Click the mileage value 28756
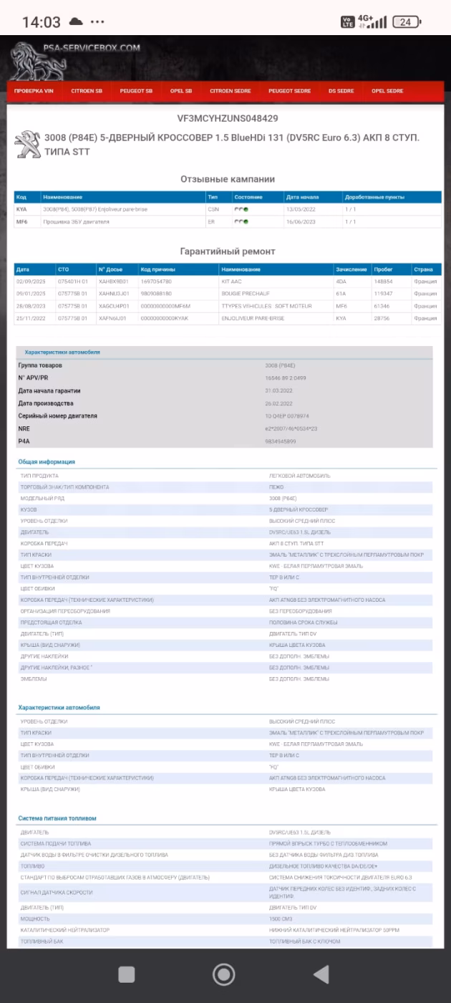451x1003 pixels. (x=381, y=318)
